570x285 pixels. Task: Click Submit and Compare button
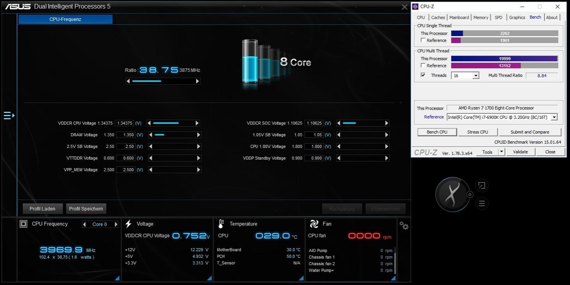tap(530, 132)
